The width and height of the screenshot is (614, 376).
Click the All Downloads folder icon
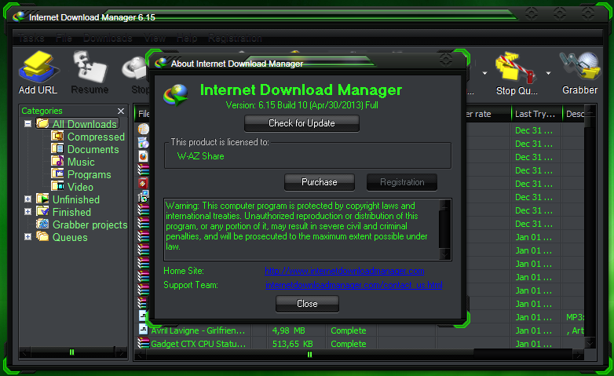(42, 124)
